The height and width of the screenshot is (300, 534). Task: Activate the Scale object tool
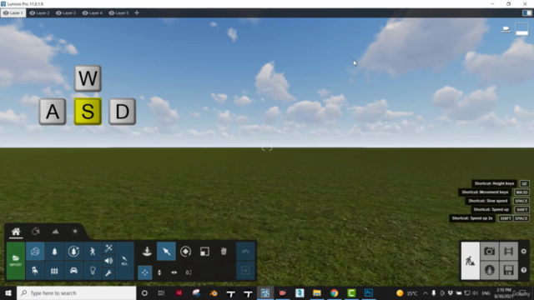coord(204,252)
